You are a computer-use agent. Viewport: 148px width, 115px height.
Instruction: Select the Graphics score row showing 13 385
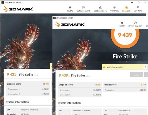click(x=80, y=85)
